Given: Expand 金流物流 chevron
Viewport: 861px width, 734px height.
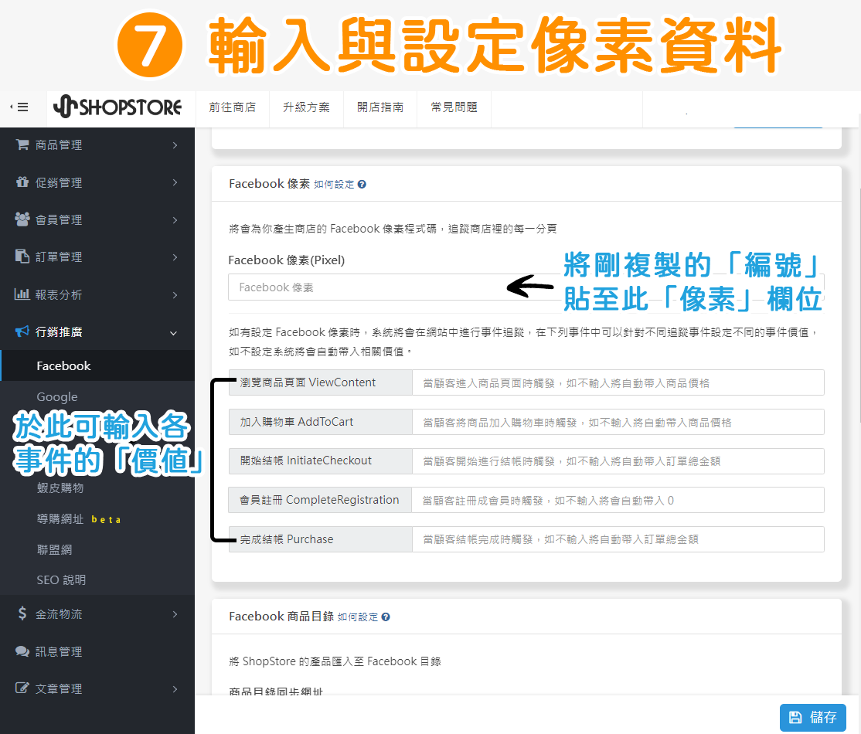Looking at the screenshot, I should 175,613.
